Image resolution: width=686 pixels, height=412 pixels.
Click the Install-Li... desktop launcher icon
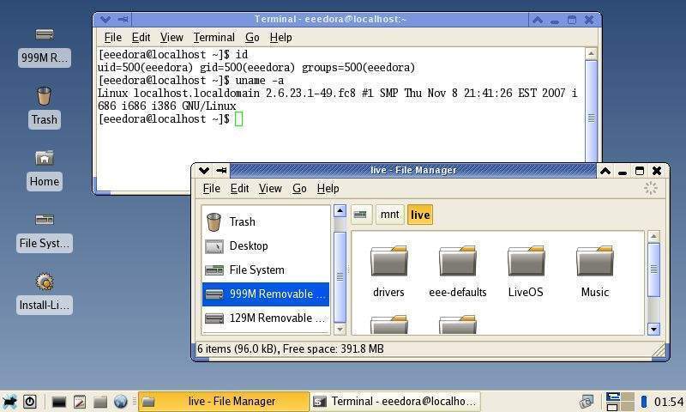click(x=45, y=282)
